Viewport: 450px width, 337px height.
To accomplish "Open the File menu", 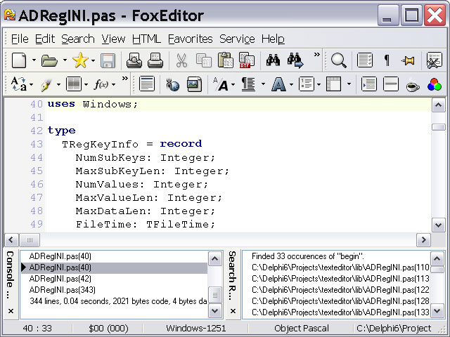I will (20, 39).
